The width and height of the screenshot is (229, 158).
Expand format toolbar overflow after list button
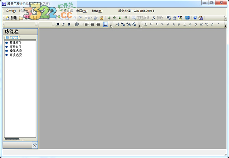pyautogui.click(x=111, y=26)
